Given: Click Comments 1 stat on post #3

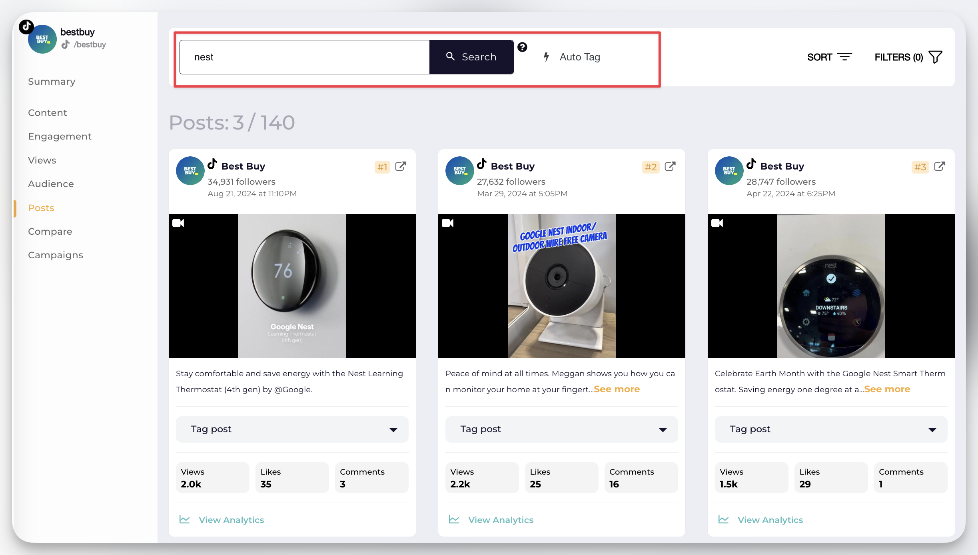Looking at the screenshot, I should (911, 477).
